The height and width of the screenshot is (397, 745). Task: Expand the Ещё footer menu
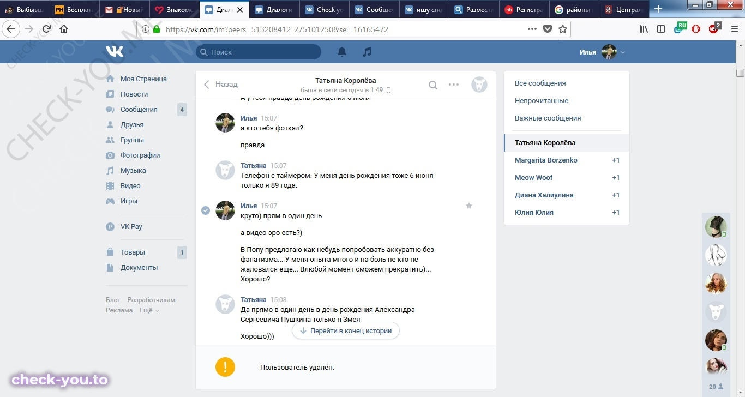pos(149,310)
